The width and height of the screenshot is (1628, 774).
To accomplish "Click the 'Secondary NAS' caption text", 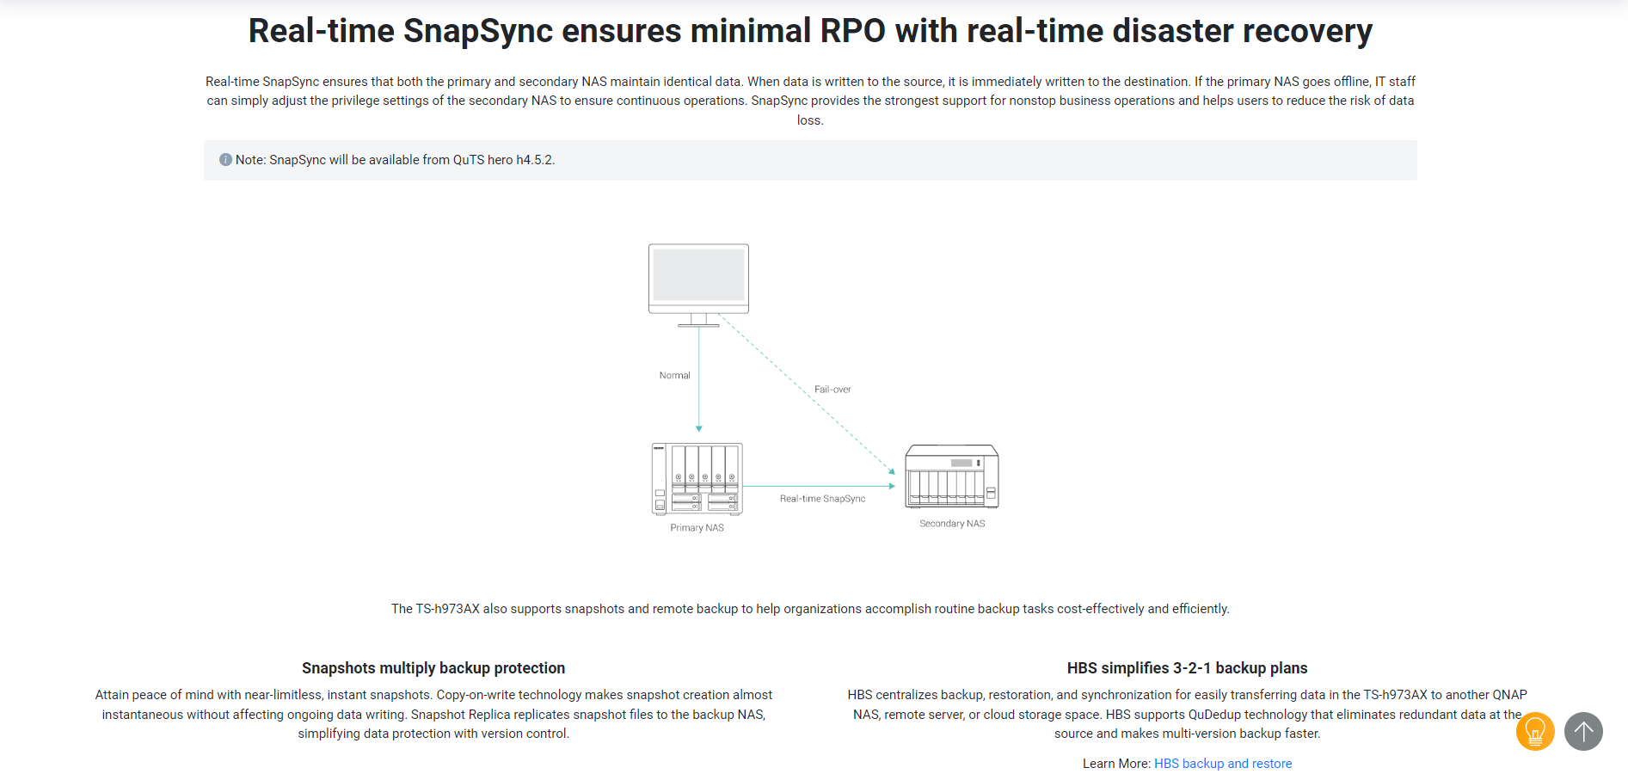I will [952, 524].
